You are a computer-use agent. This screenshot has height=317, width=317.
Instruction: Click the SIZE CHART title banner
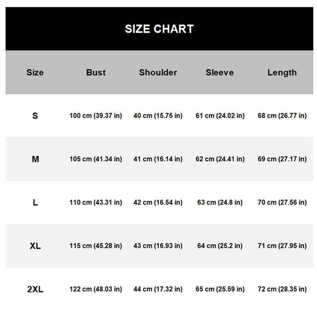pos(159,29)
